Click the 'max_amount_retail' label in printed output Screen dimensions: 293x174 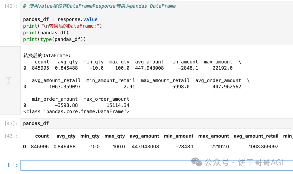click(x=165, y=80)
